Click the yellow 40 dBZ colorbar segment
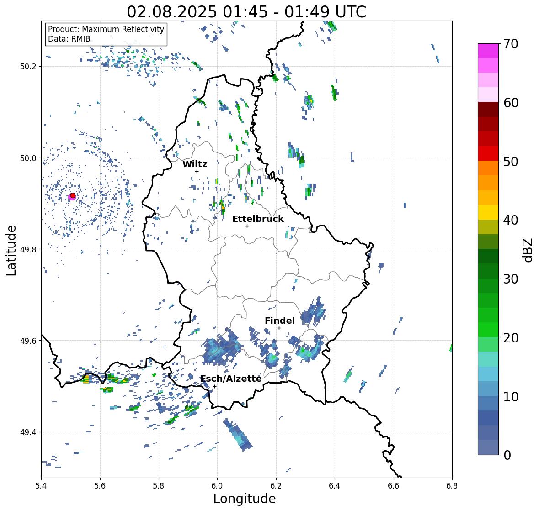 [x=488, y=212]
